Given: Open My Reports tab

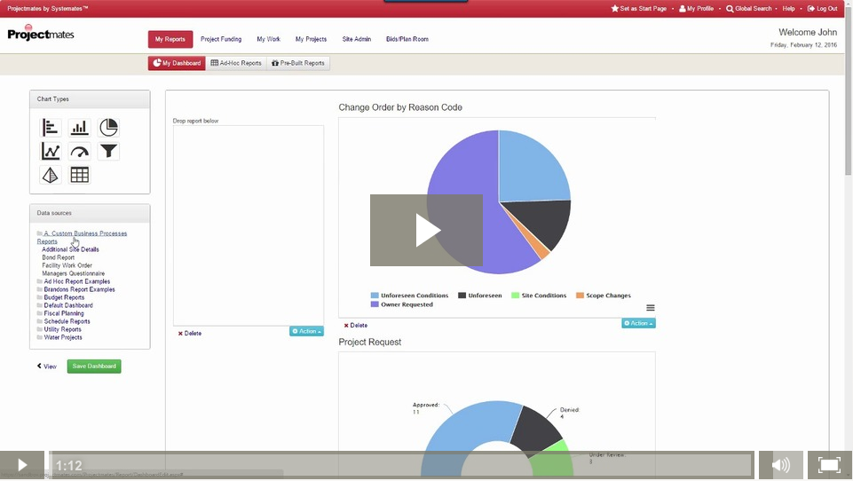Looking at the screenshot, I should (x=170, y=39).
